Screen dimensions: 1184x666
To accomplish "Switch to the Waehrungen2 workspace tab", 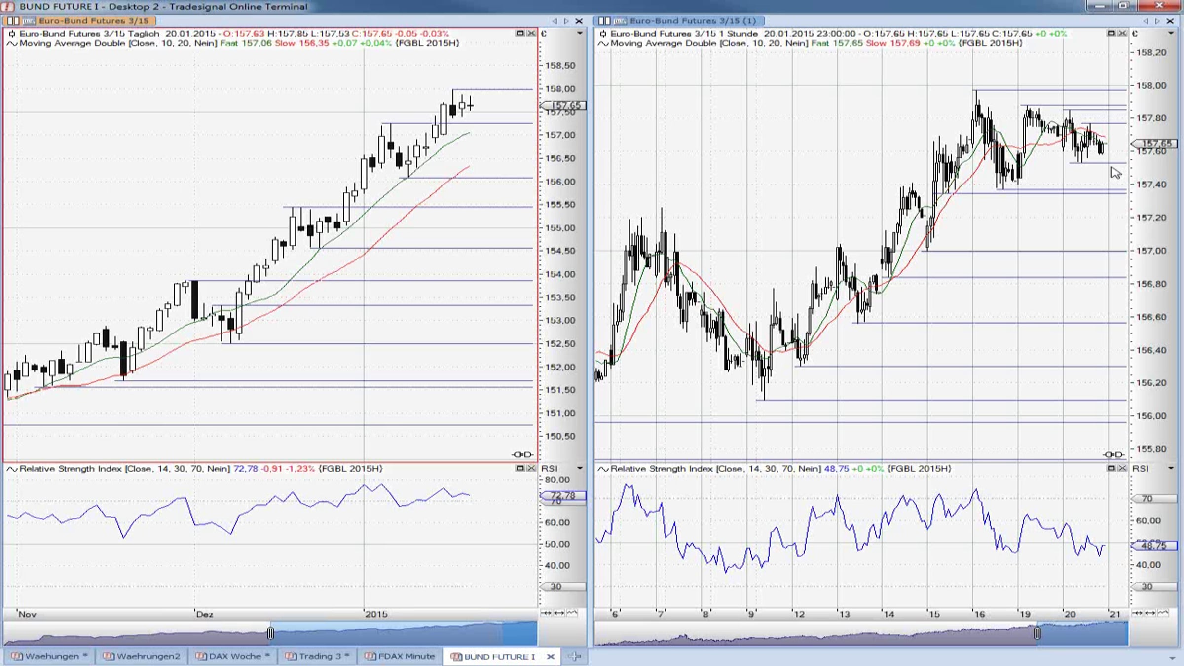I will click(142, 656).
